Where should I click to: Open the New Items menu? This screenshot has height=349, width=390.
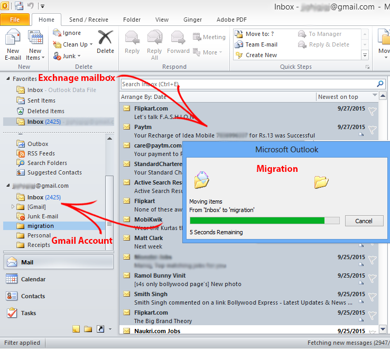[35, 44]
